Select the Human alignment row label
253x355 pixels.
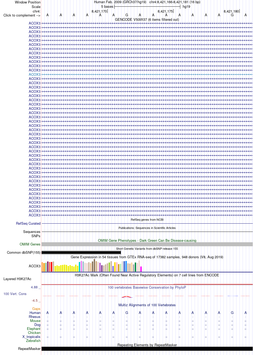35,313
